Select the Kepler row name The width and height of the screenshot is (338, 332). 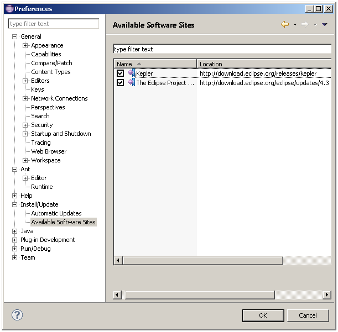144,73
